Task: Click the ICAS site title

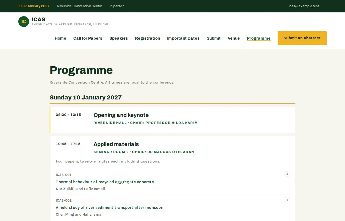Action: tap(39, 19)
